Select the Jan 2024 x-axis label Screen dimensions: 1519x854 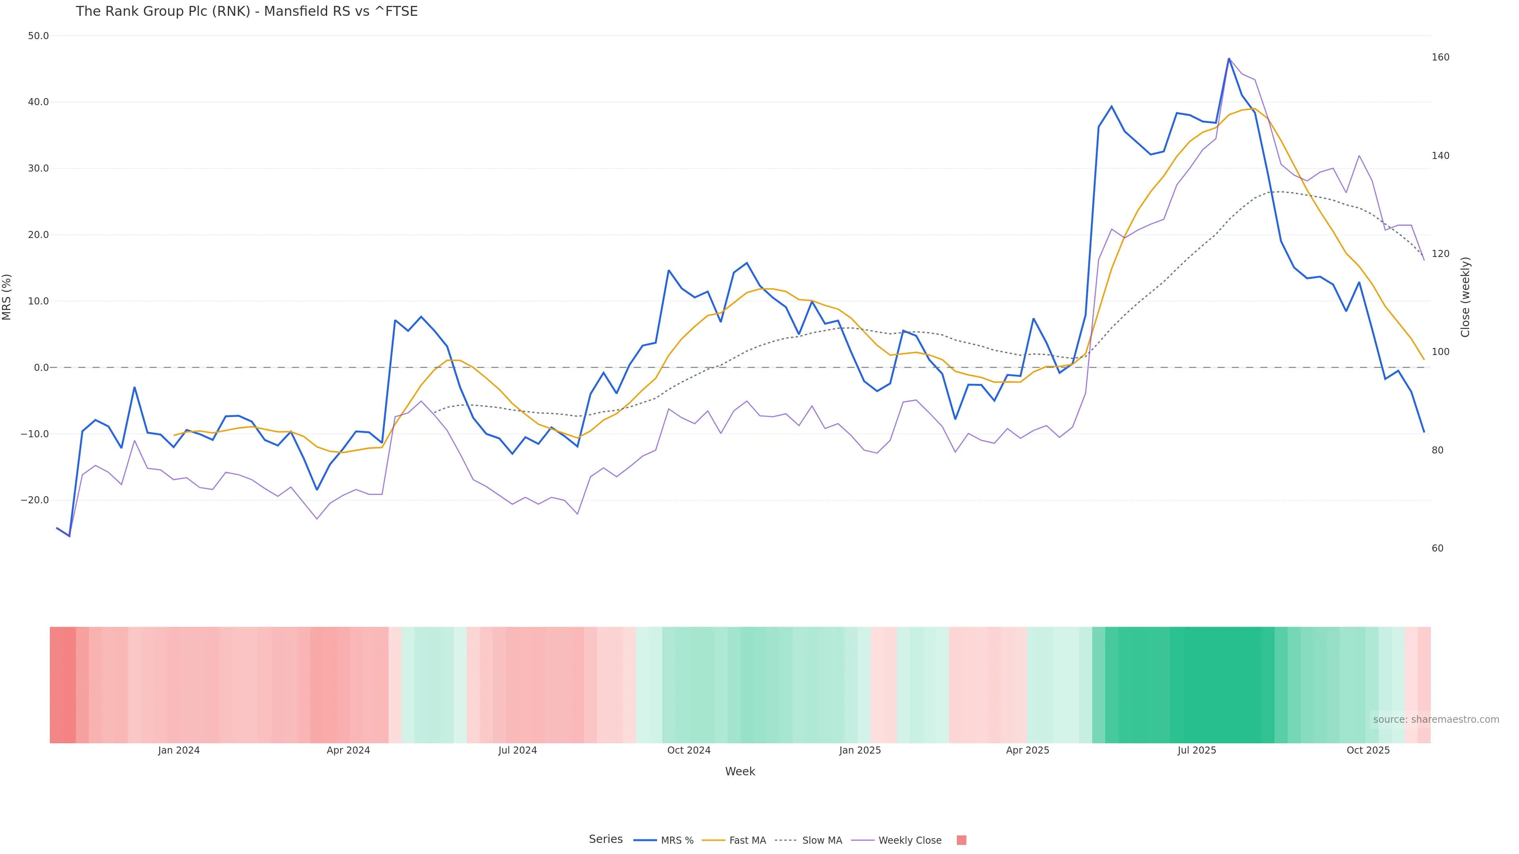click(x=179, y=750)
